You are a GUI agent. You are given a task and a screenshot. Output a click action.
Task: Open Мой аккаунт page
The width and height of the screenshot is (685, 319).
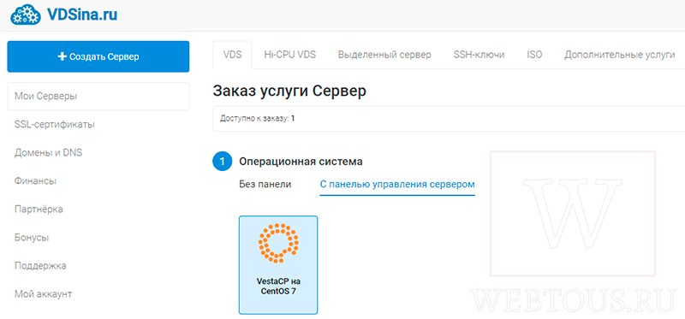44,293
